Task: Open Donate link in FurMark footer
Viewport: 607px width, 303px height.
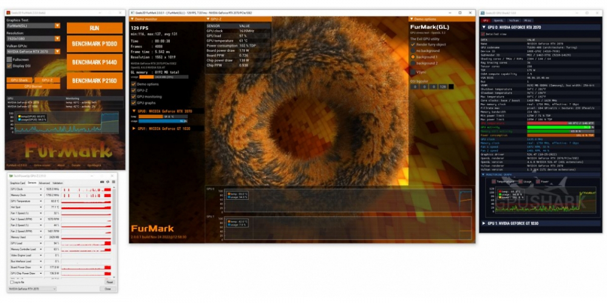Action: 76,165
